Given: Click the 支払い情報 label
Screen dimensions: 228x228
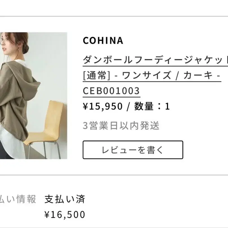Looking at the screenshot, I should tap(18, 199).
